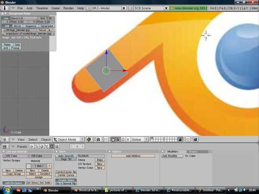Open the Render menu
The width and height of the screenshot is (259, 194).
tap(69, 8)
